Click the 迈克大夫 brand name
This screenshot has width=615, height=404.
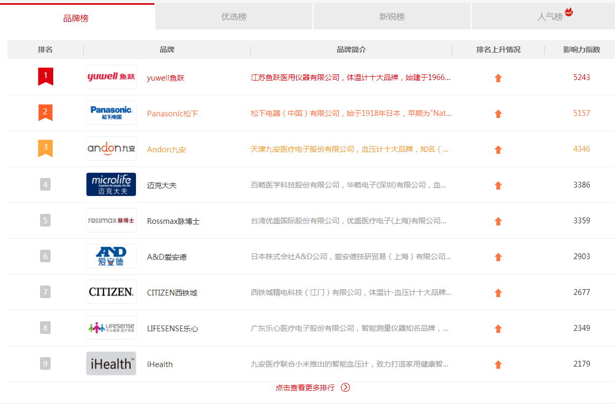pyautogui.click(x=162, y=185)
